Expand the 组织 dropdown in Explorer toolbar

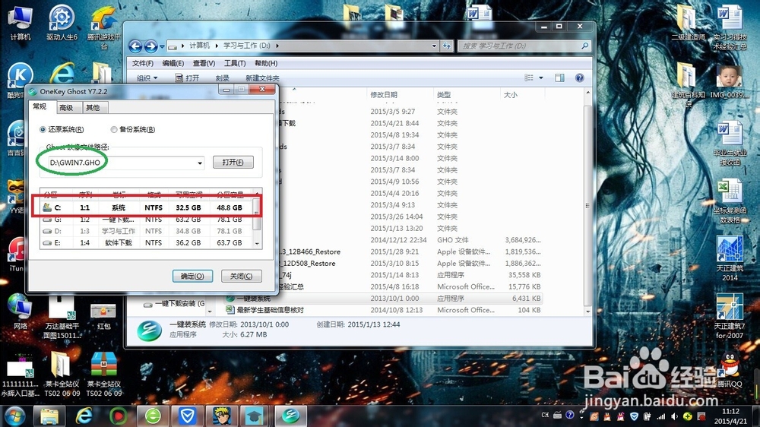pyautogui.click(x=147, y=78)
